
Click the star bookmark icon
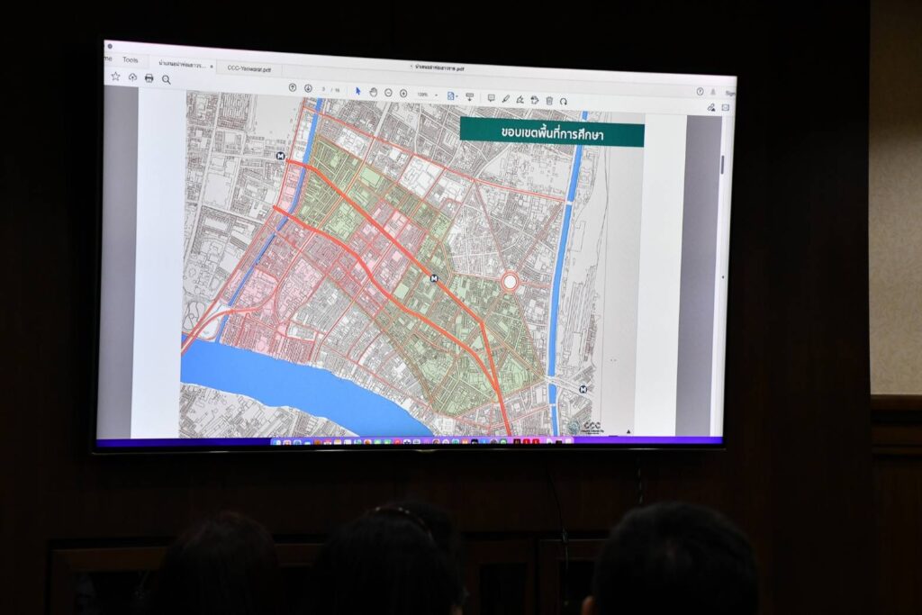[x=115, y=77]
